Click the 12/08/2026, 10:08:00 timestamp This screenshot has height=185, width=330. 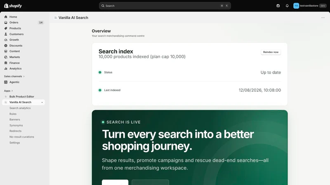click(260, 90)
